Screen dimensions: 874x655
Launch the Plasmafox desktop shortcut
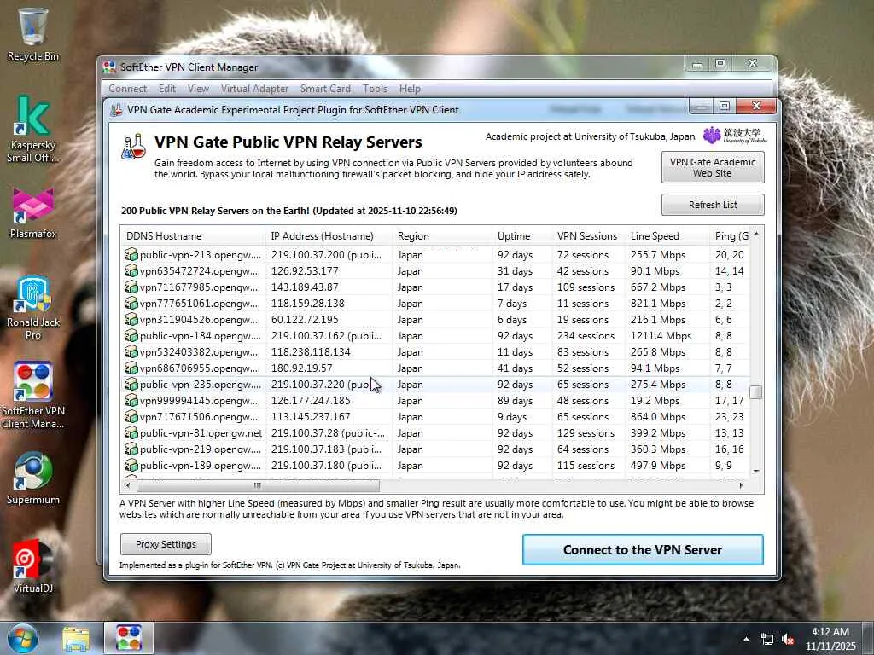(33, 213)
